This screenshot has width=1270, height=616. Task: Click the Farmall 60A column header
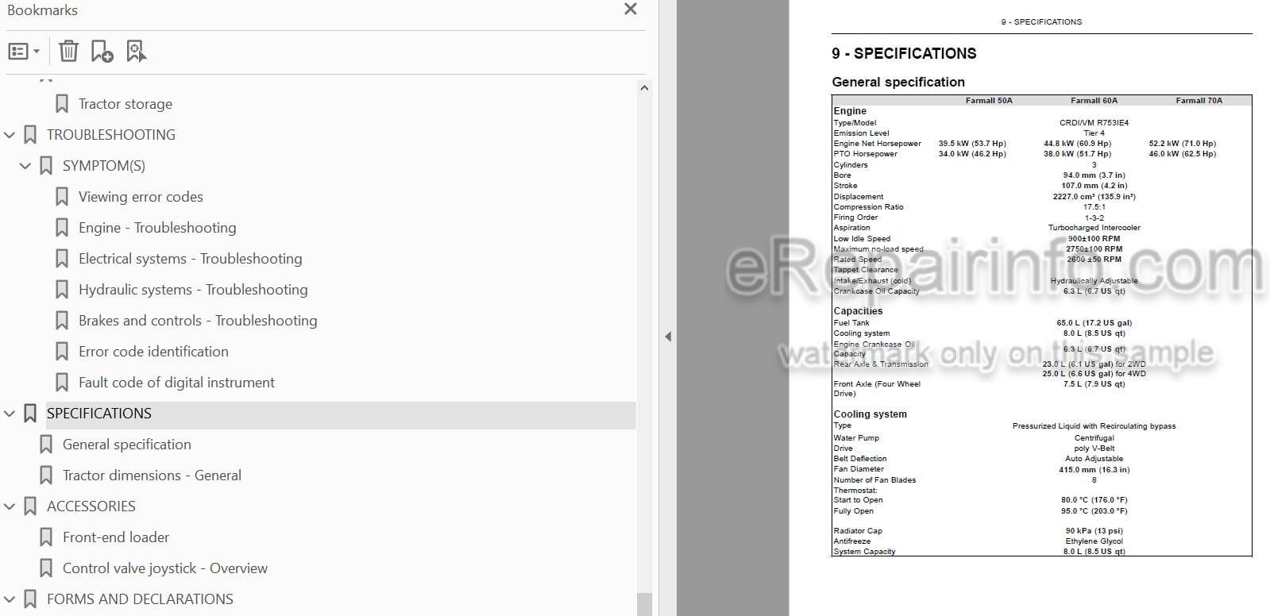pos(1094,101)
